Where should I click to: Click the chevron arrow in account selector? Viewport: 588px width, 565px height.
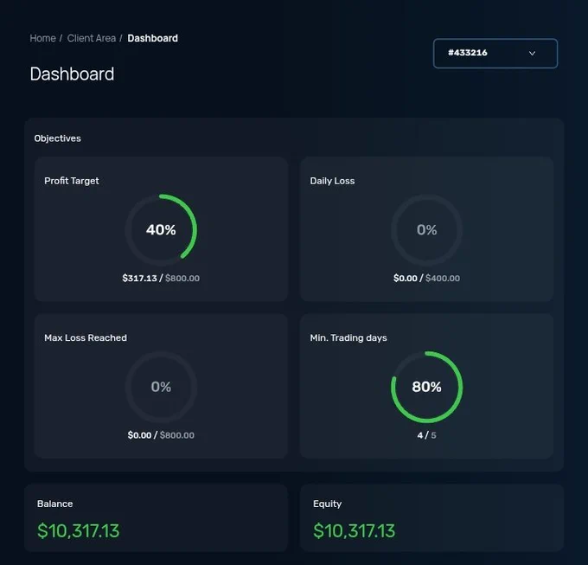(x=532, y=54)
